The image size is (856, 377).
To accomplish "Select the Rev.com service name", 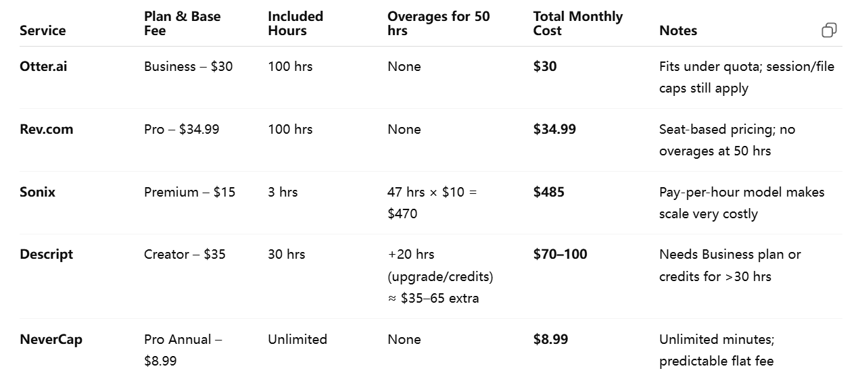I will [46, 129].
